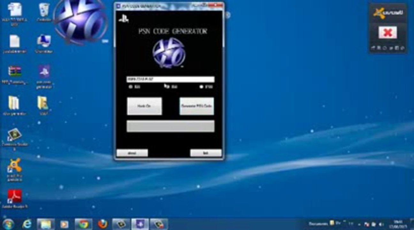Open the Adobe Reader desktop shortcut
414x230 pixels.
point(14,199)
